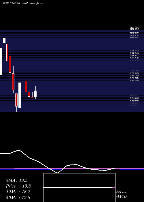
Task: Click the tall white candle in the chart
Action: coord(20,95)
